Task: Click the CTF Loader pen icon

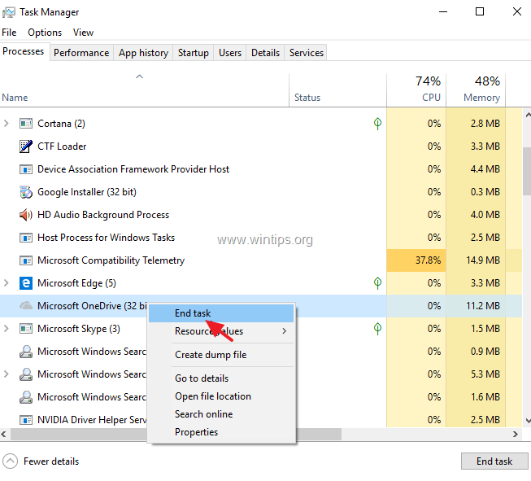Action: coord(26,146)
